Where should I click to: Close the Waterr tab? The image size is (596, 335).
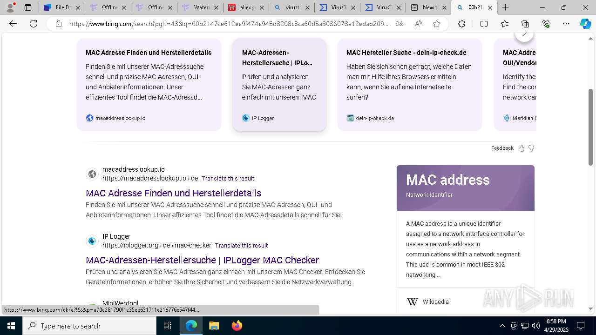216,7
